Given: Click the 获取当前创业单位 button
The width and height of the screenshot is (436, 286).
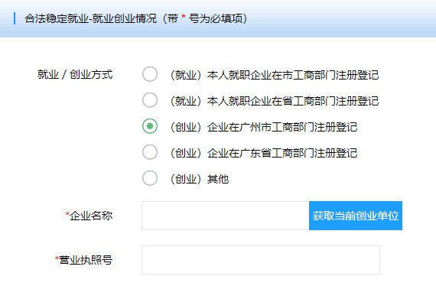Looking at the screenshot, I should [x=356, y=216].
